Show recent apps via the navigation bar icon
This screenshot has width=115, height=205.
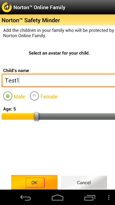tap(89, 198)
